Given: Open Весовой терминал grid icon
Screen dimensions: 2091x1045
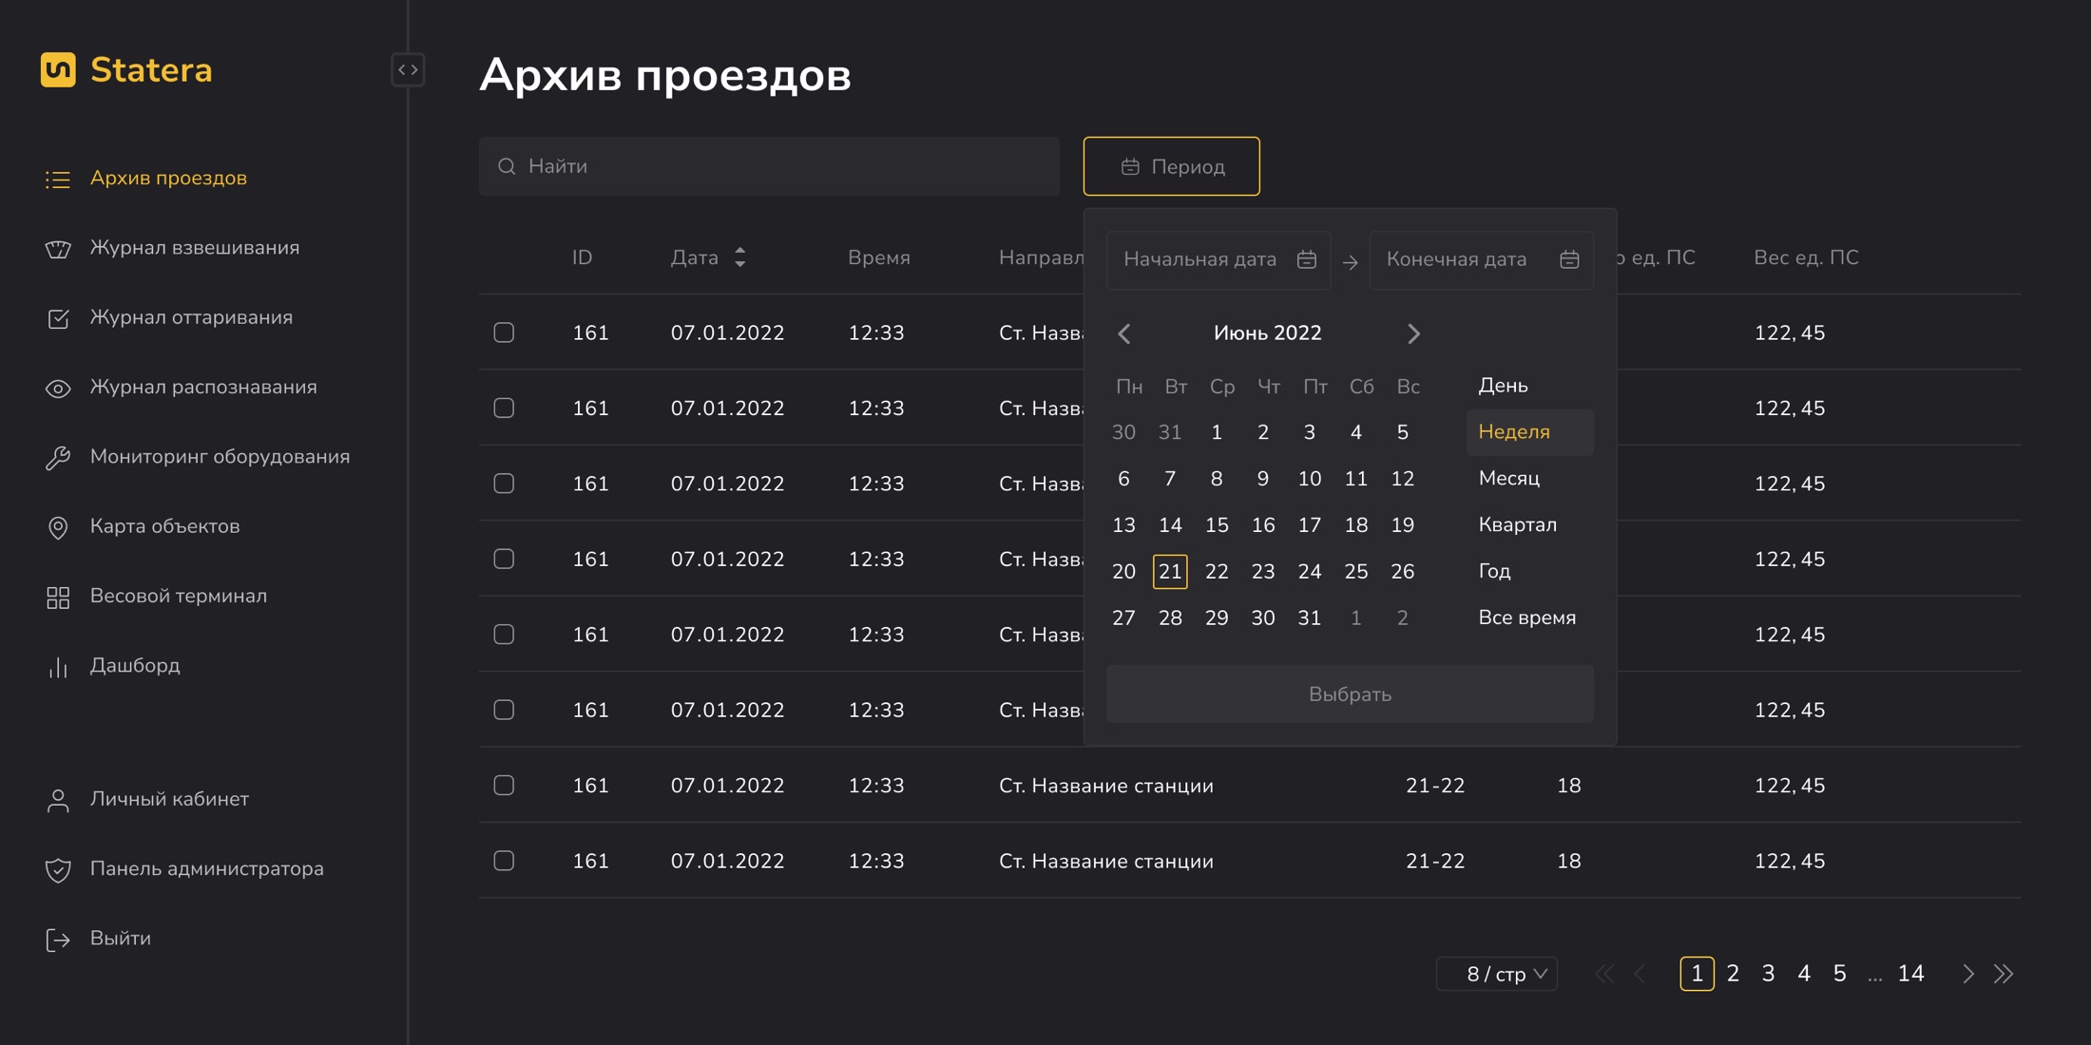Looking at the screenshot, I should 58,597.
